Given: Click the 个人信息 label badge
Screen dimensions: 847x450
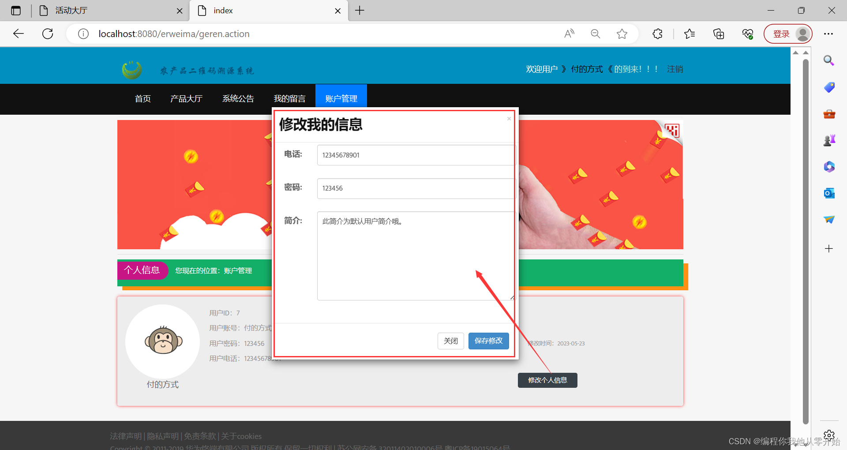Looking at the screenshot, I should [142, 270].
